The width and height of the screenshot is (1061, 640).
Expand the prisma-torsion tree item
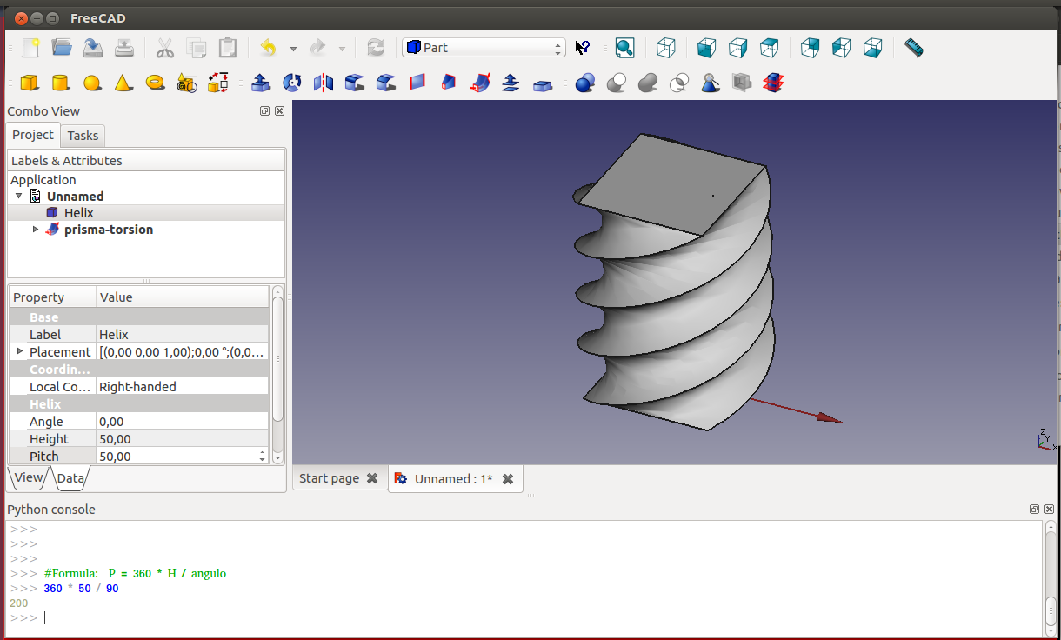click(36, 230)
